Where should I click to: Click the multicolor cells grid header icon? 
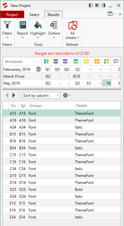(106, 62)
